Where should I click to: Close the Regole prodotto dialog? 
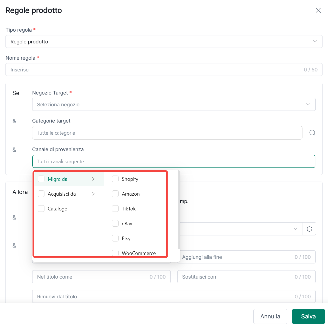(318, 10)
